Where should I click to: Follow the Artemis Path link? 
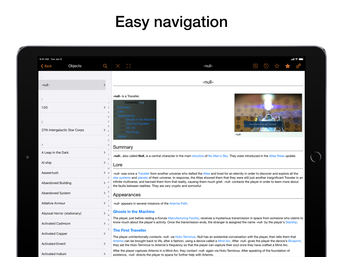click(x=178, y=204)
